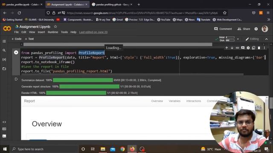Viewport: 273px width, 153px height.
Task: Clear the cell output icon
Action: pyautogui.click(x=16, y=79)
